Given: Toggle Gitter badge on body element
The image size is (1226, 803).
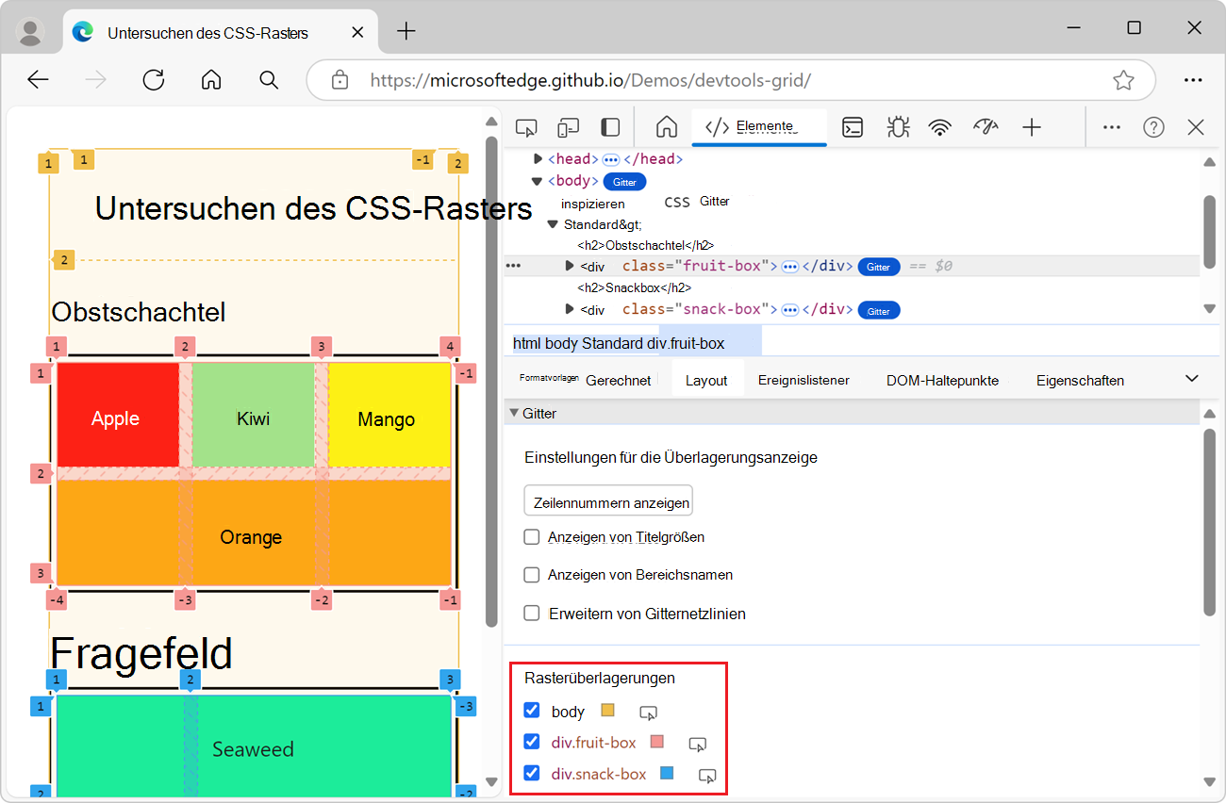Looking at the screenshot, I should tap(625, 181).
